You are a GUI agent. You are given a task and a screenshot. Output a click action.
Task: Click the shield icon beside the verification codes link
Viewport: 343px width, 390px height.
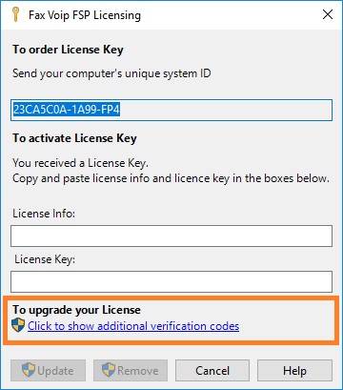click(18, 325)
